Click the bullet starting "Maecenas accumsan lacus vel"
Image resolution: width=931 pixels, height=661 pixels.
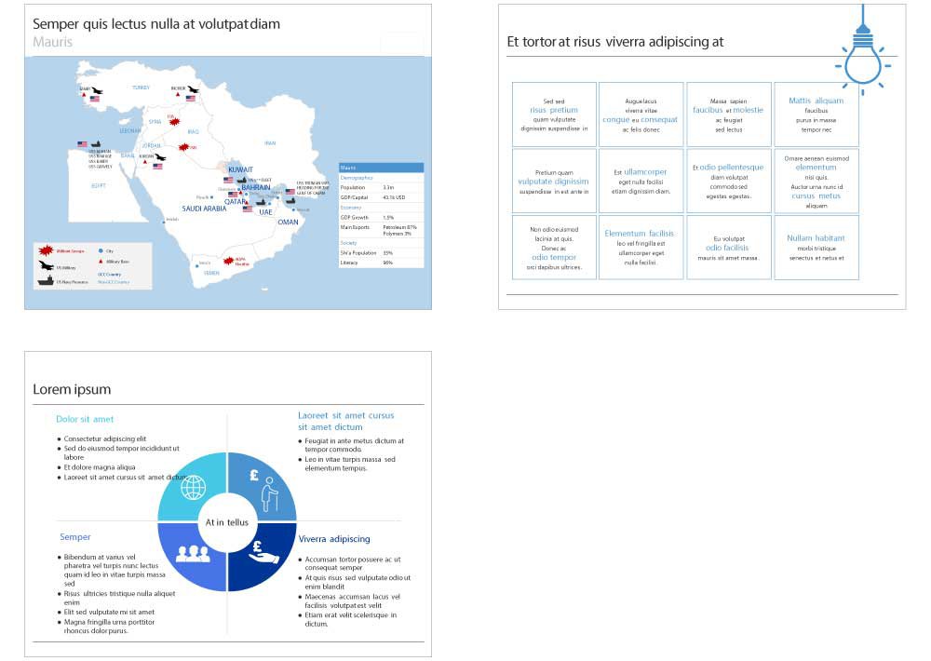(350, 601)
